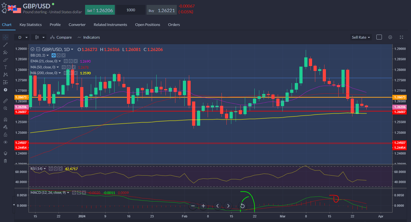The image size is (411, 222).
Task: Set a price alert with the bell icon
Action: (4, 11)
